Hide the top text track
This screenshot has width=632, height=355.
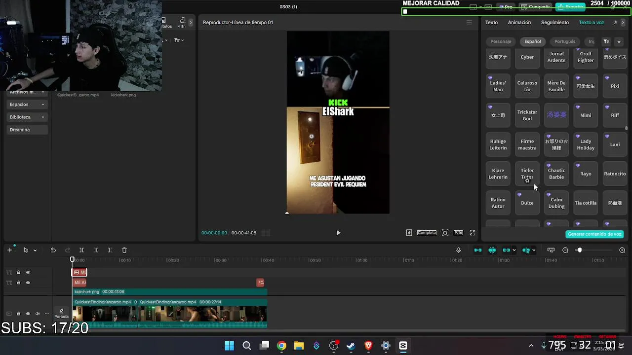[28, 272]
